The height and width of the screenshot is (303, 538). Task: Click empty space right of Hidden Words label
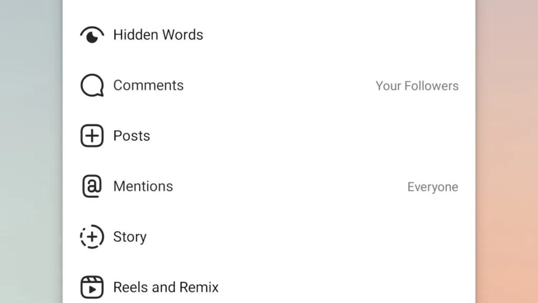coord(329,35)
